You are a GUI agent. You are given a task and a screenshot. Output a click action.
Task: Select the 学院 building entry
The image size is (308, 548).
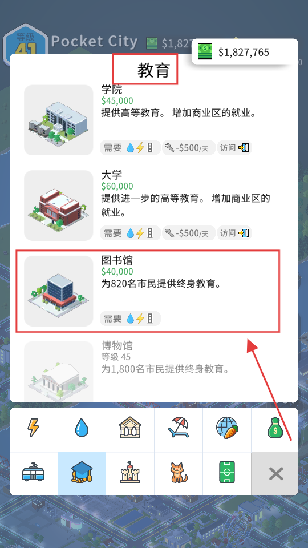click(153, 120)
